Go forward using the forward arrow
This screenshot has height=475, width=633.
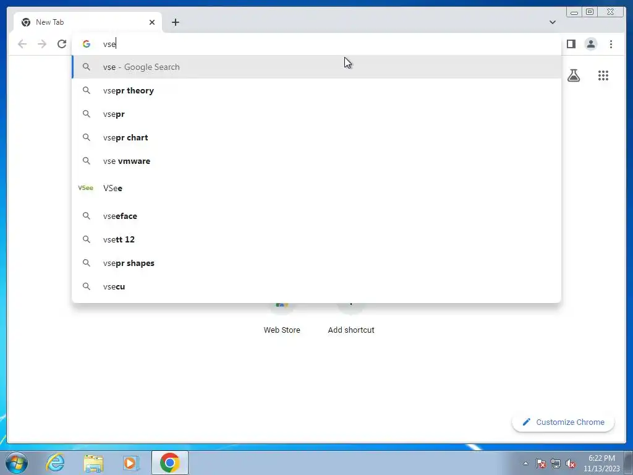pyautogui.click(x=42, y=44)
